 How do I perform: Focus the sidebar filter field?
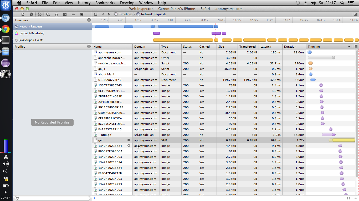[x=52, y=198]
